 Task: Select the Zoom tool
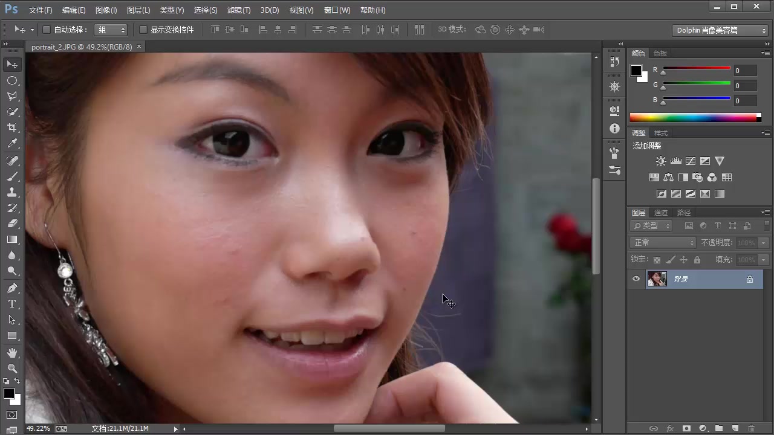coord(12,368)
